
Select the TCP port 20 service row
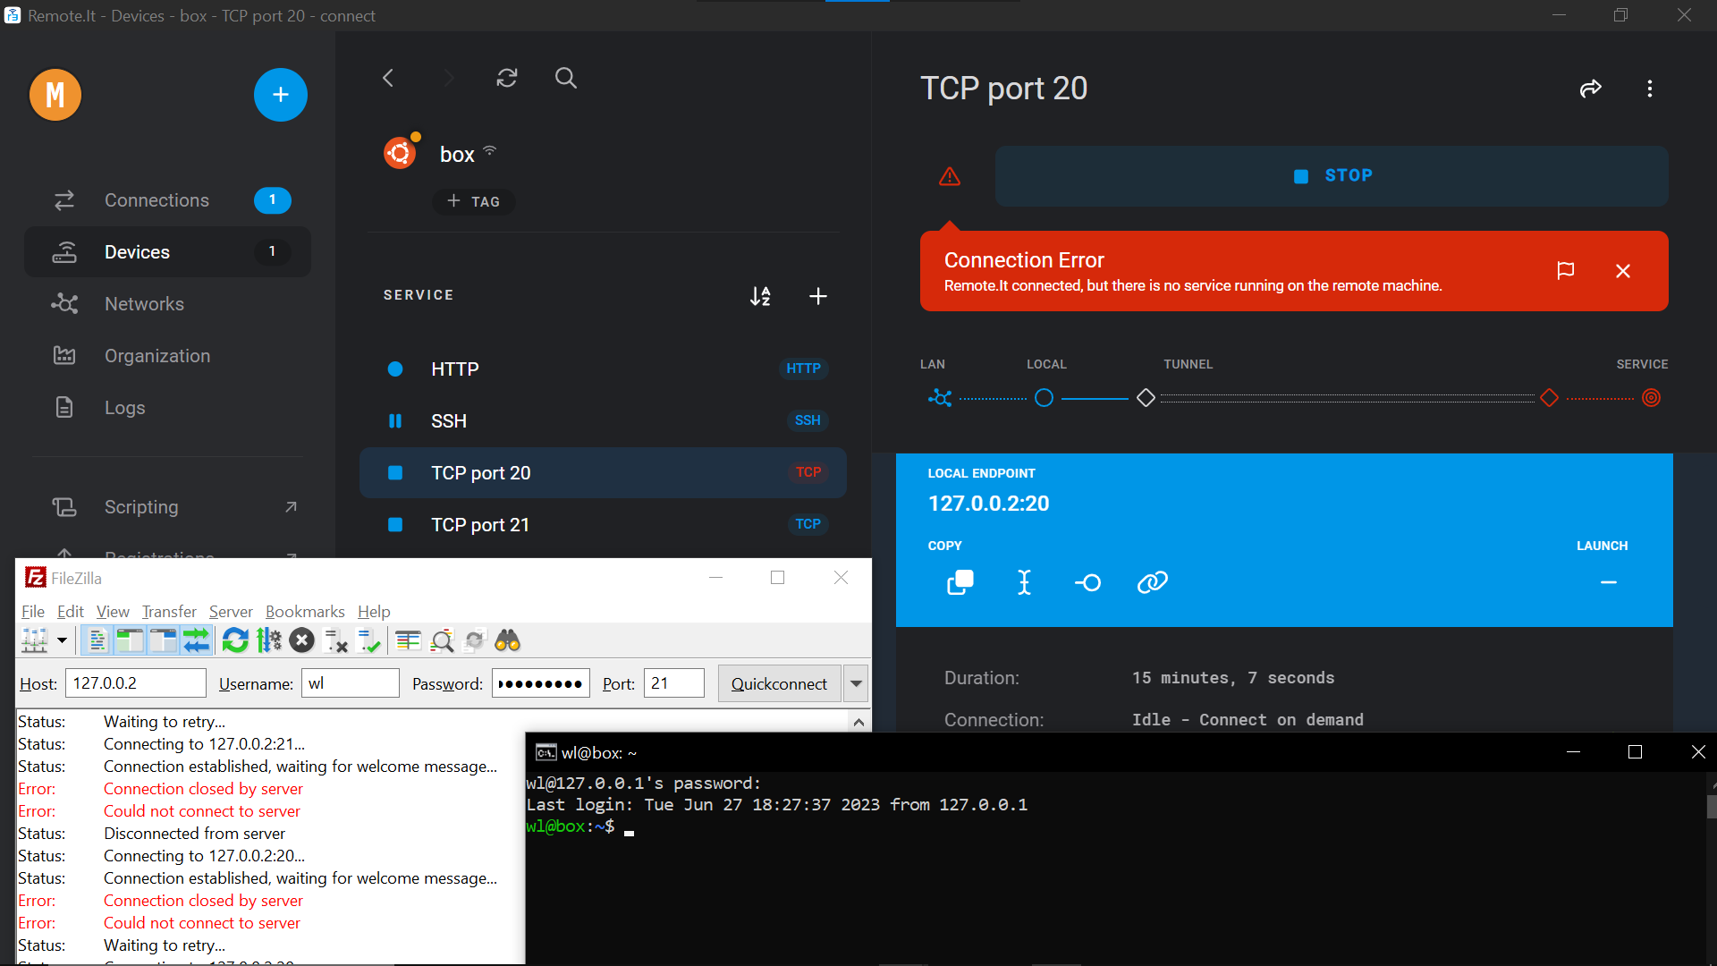click(603, 472)
